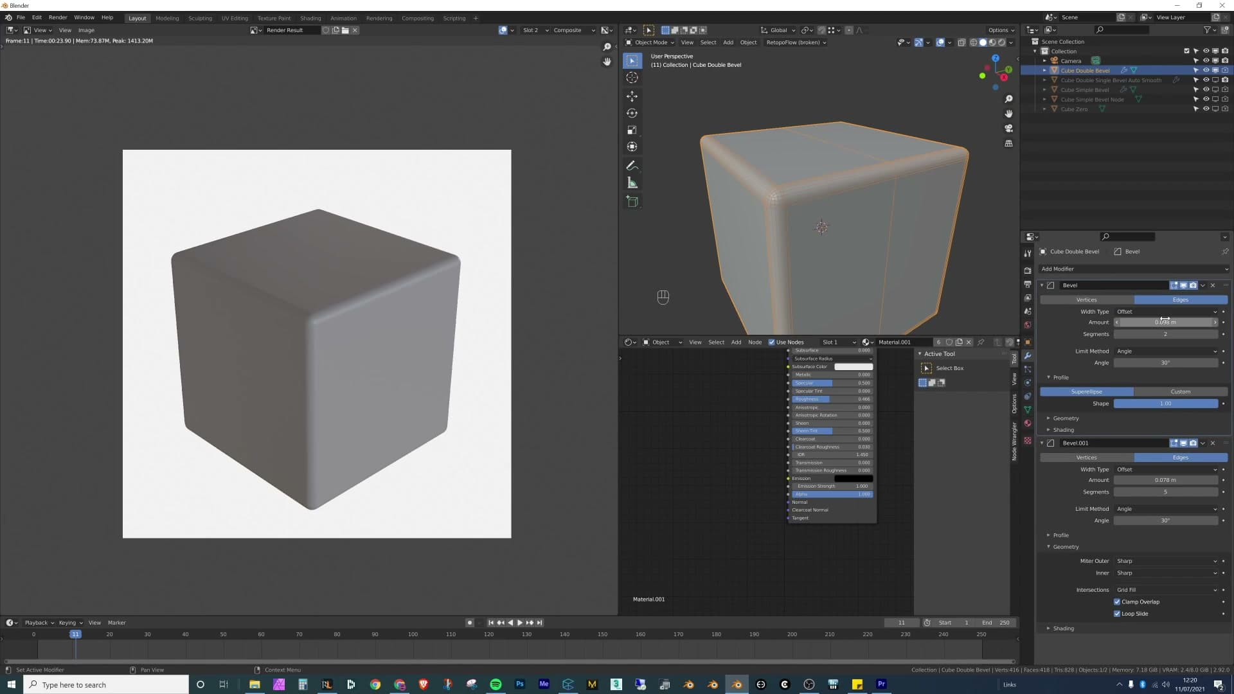
Task: Open Intersections Grid Fill dropdown
Action: 1166,590
